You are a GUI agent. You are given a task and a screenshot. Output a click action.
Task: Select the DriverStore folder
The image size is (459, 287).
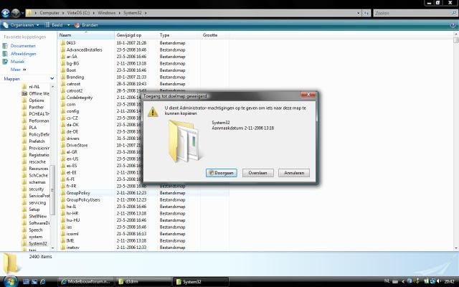77,145
